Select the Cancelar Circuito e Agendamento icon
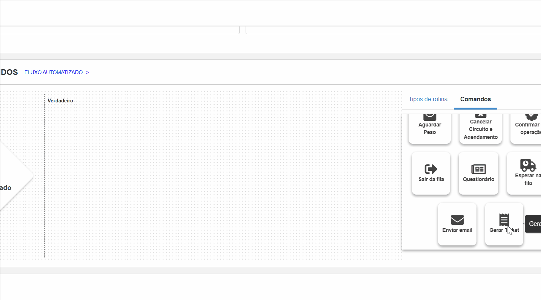Viewport: 541px width, 300px height. pos(480,115)
